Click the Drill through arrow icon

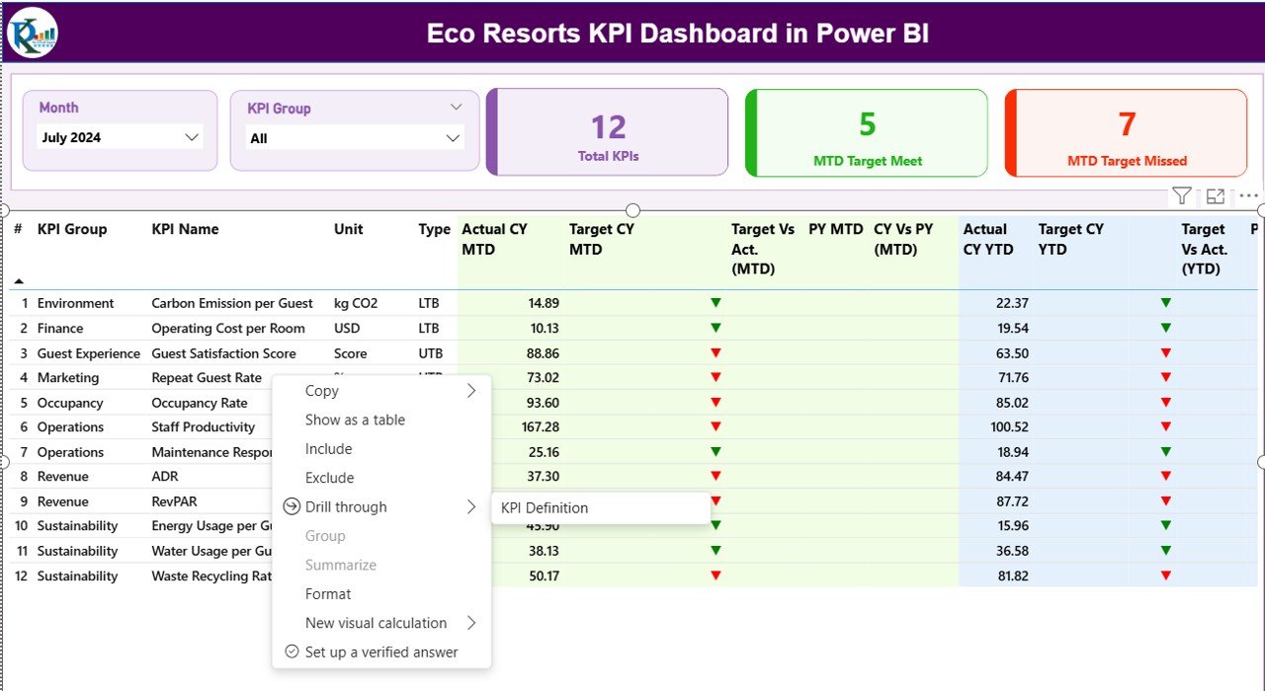pyautogui.click(x=292, y=506)
